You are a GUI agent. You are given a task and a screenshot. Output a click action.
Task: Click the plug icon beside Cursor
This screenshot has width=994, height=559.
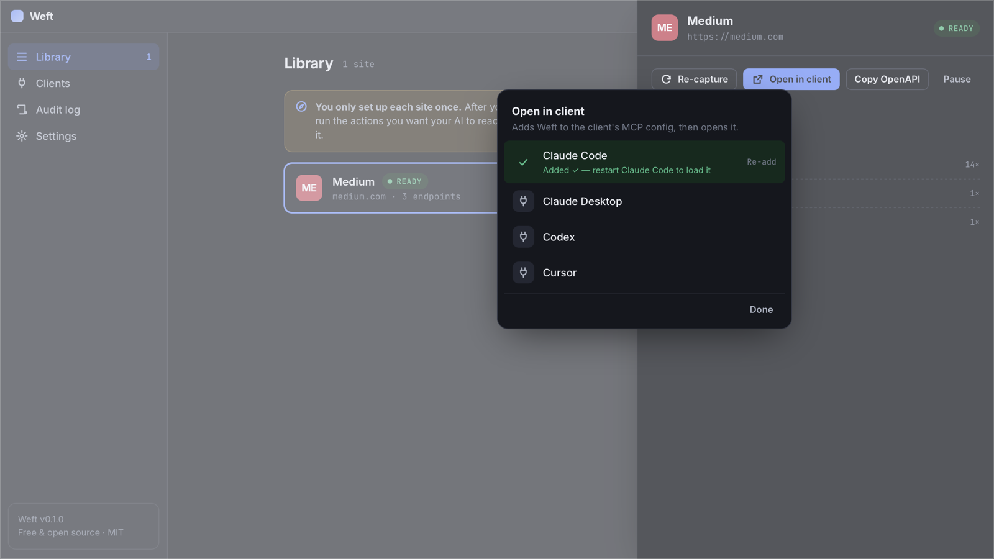point(523,273)
